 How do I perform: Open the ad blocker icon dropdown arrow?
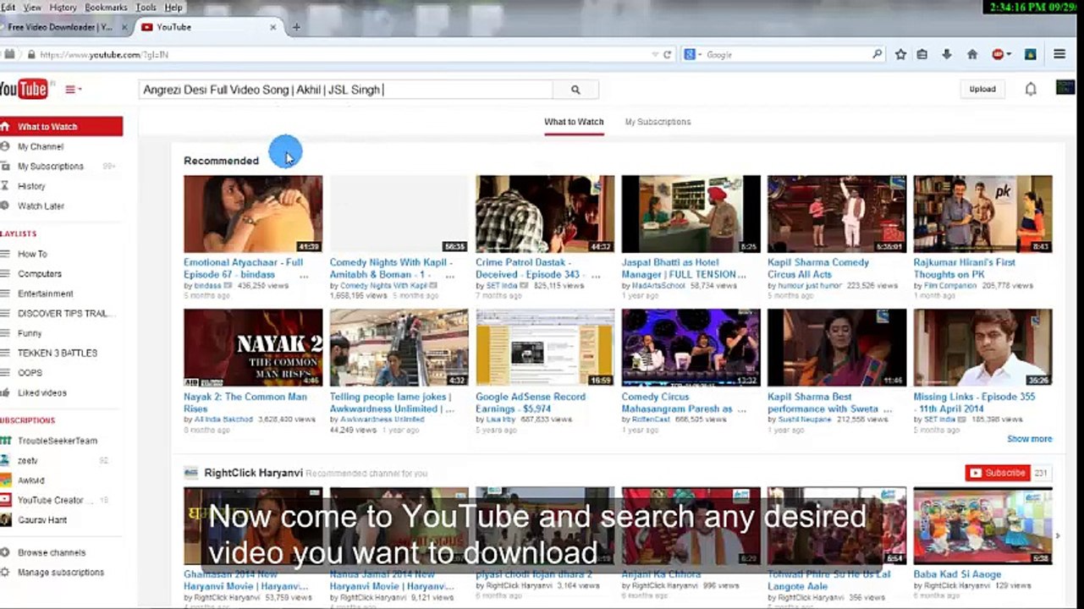tap(1009, 54)
